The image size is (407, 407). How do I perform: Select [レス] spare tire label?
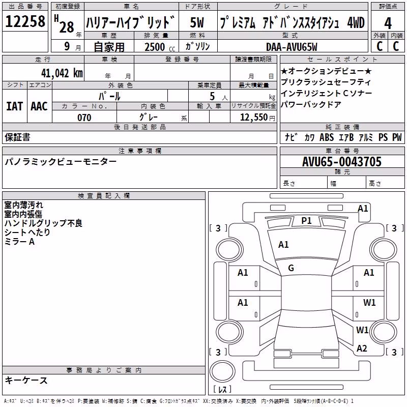pos(222,389)
